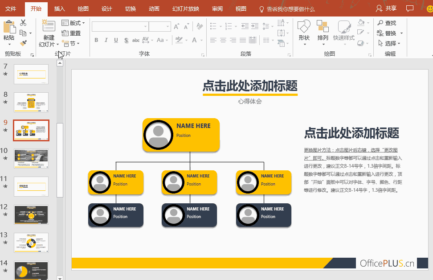Toggle Italic formatting
This screenshot has height=280, width=433.
click(x=106, y=40)
